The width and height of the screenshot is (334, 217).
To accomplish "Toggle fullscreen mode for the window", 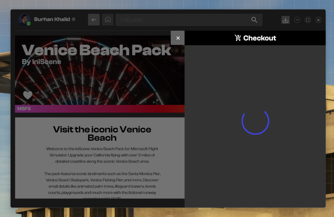I will pos(308,20).
